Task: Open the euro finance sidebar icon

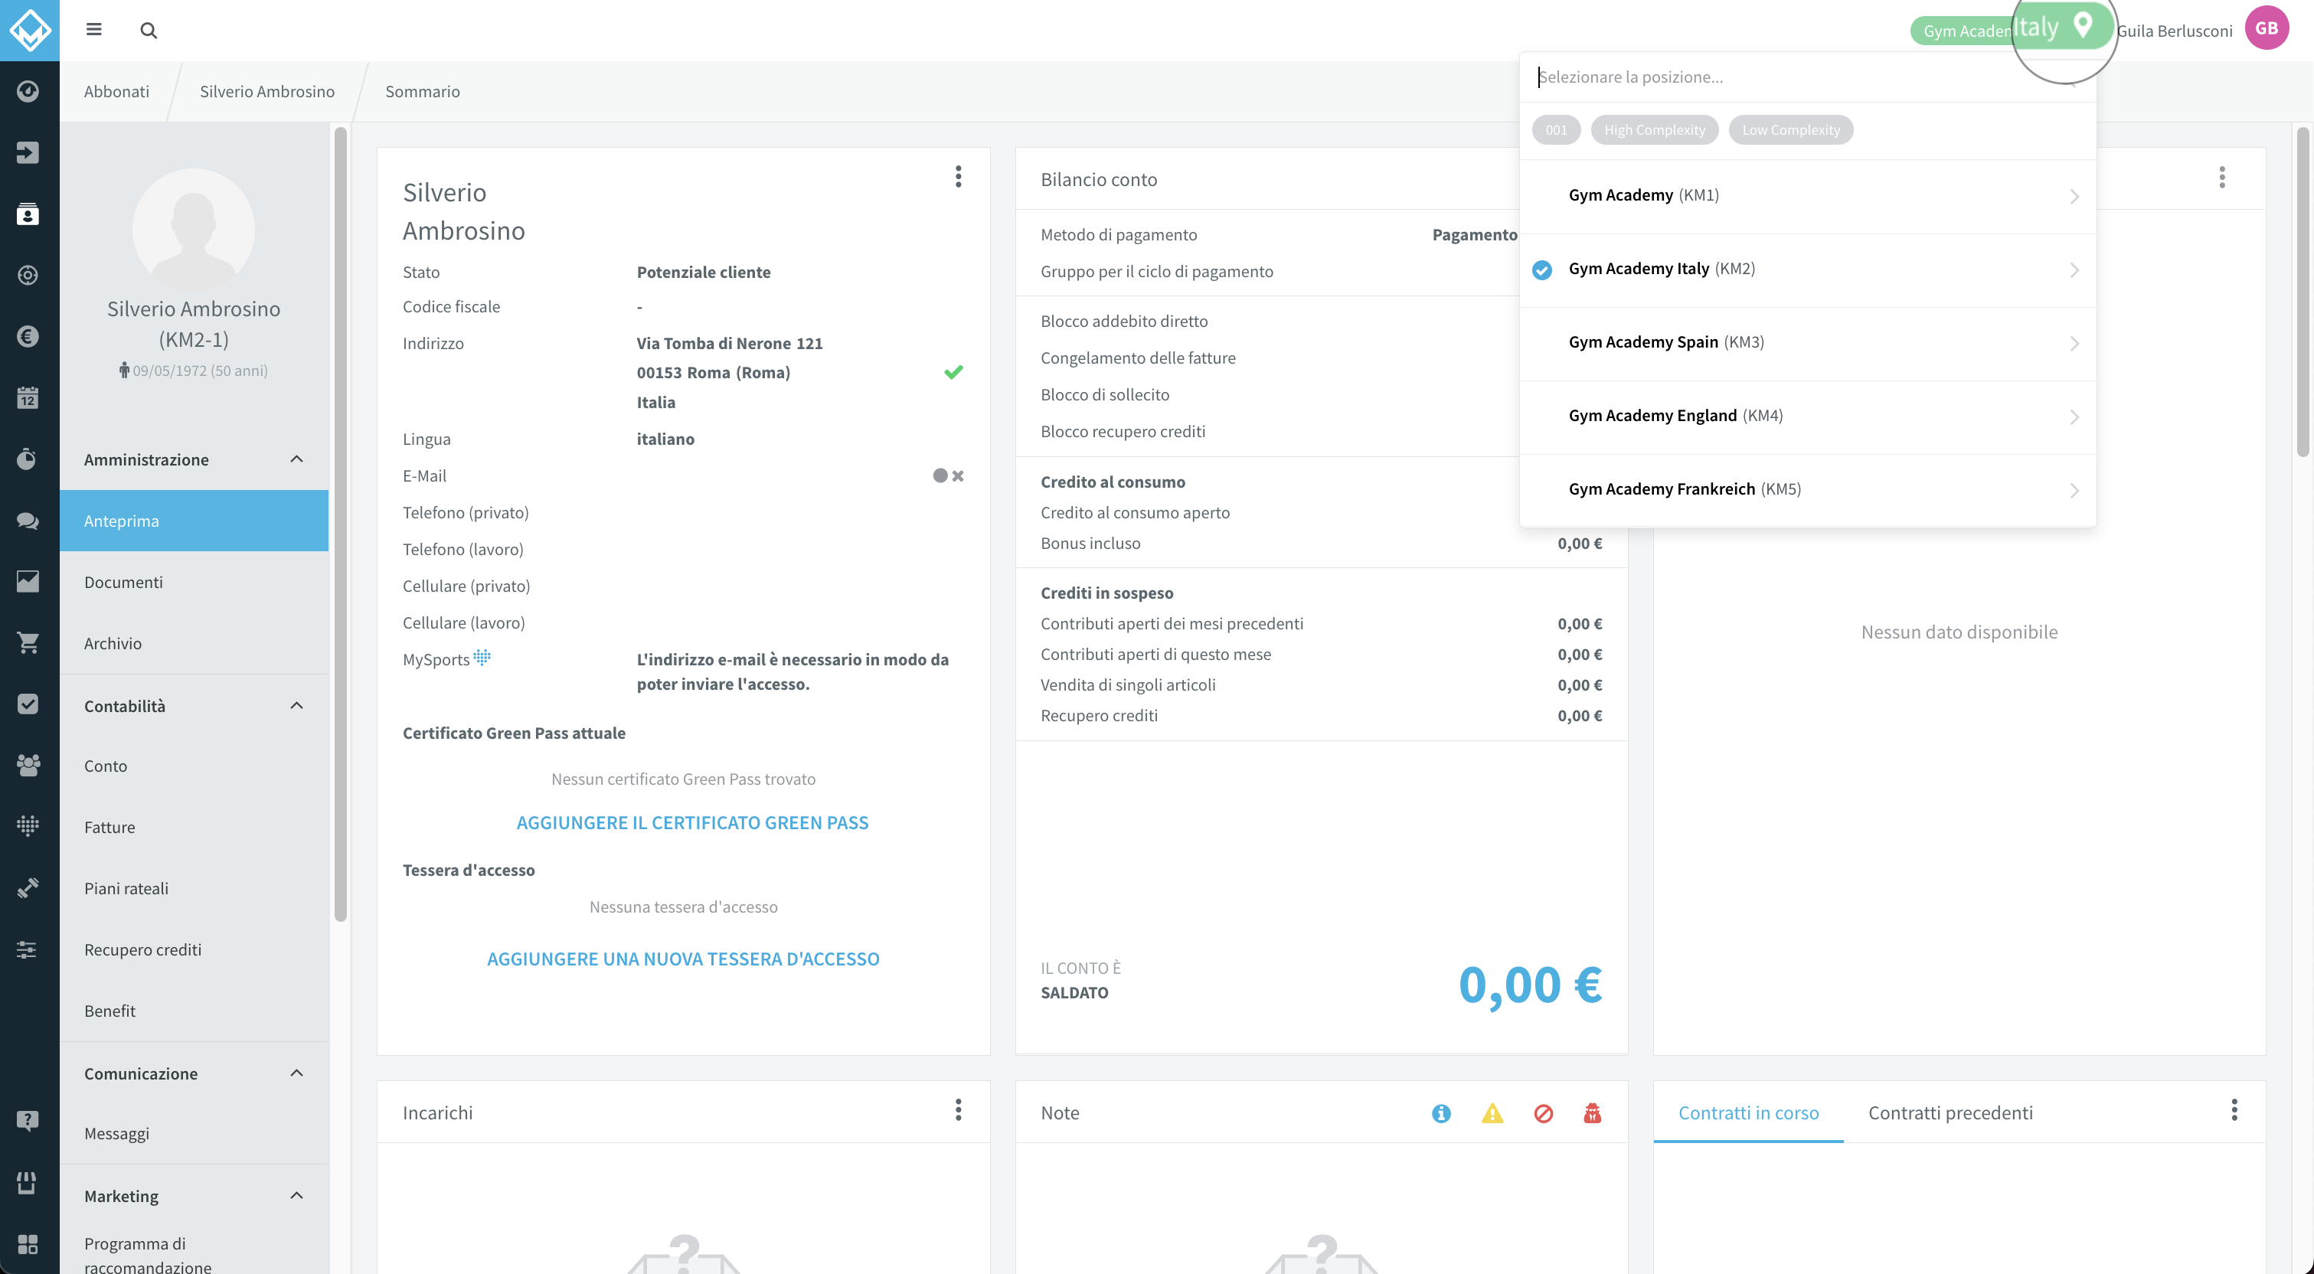Action: [x=28, y=336]
